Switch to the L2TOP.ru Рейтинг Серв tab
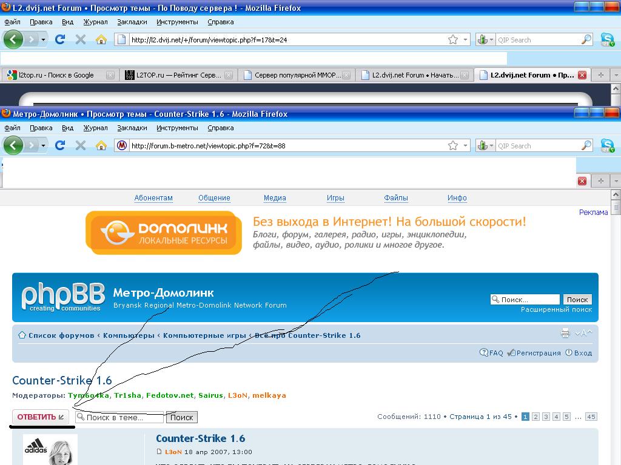This screenshot has width=621, height=465. click(x=178, y=74)
